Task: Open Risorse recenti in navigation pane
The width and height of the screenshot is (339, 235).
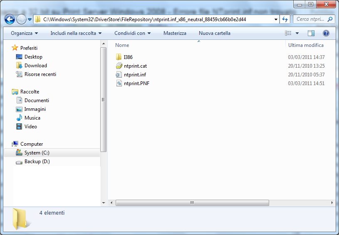Action: click(x=40, y=74)
